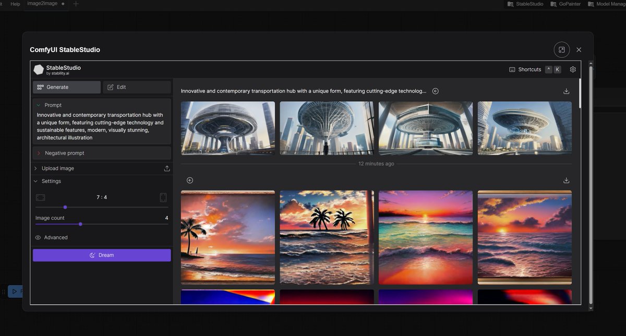Open sunset image with two palm trees
This screenshot has height=336, width=626.
(327, 237)
